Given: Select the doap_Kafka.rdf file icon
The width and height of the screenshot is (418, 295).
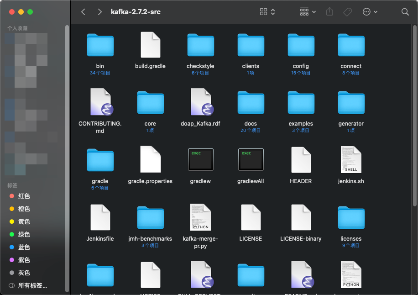Looking at the screenshot, I should pos(202,102).
